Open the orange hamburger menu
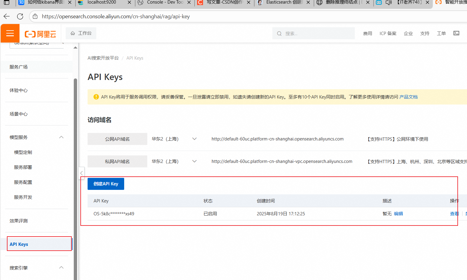Image resolution: width=467 pixels, height=280 pixels. (x=10, y=33)
